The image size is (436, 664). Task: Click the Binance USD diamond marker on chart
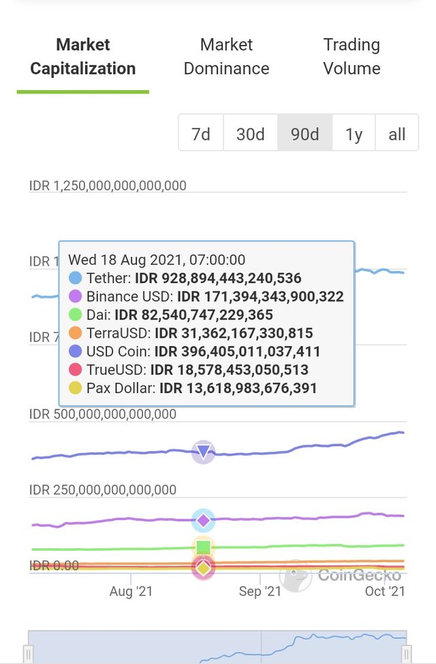pos(204,520)
